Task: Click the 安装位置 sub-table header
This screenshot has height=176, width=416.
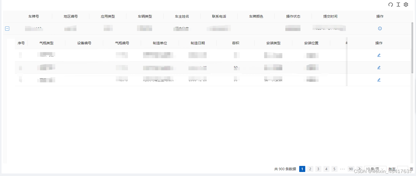Action: 311,43
